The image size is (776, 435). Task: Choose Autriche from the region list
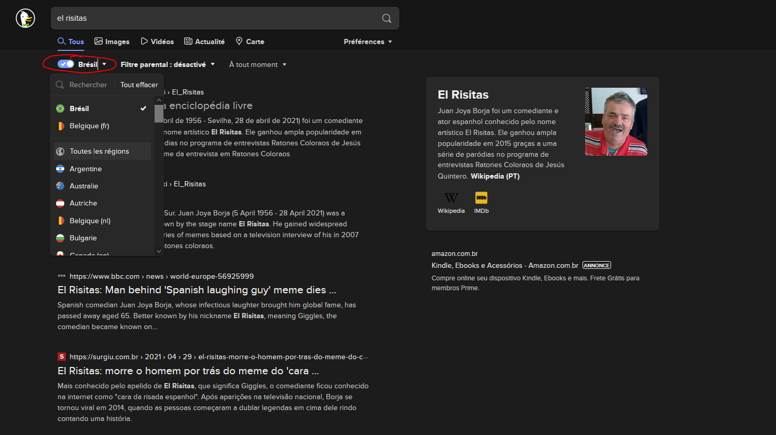click(x=102, y=203)
